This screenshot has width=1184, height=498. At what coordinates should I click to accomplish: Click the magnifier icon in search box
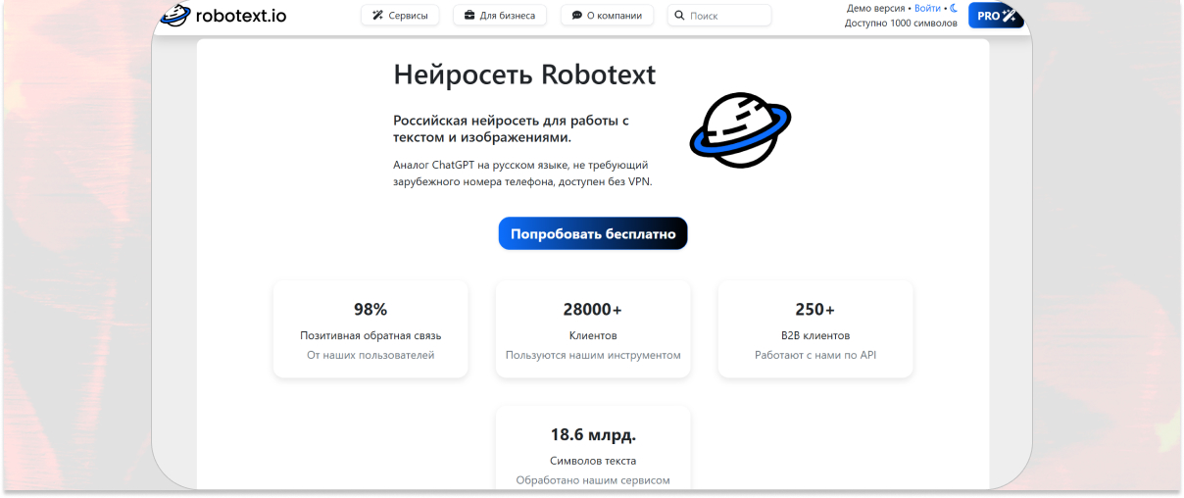679,16
